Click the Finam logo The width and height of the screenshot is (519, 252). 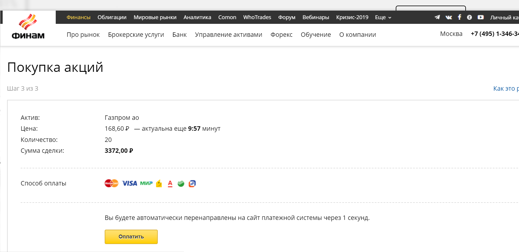(x=28, y=26)
